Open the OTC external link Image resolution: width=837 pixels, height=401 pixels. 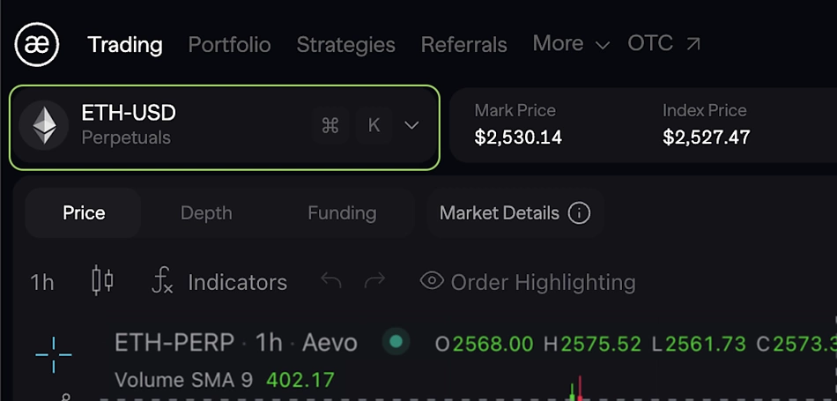click(x=664, y=43)
